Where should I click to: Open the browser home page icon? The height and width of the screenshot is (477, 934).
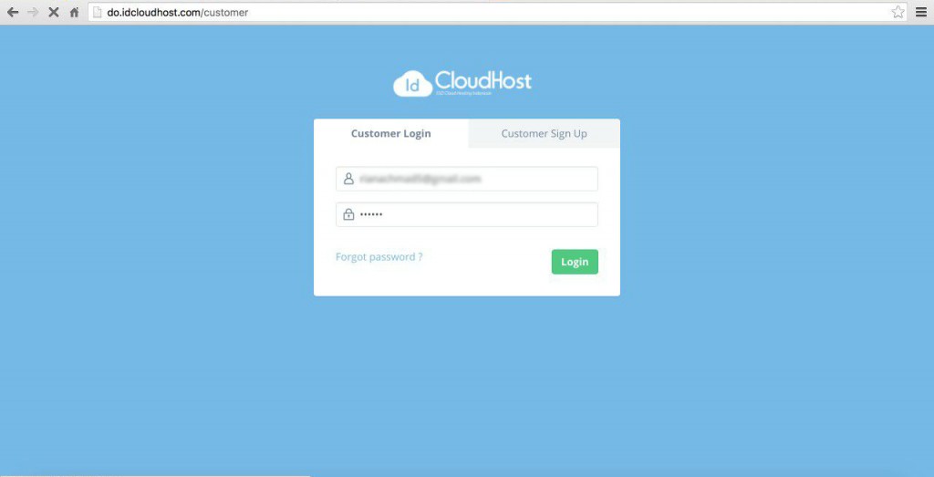click(x=74, y=12)
